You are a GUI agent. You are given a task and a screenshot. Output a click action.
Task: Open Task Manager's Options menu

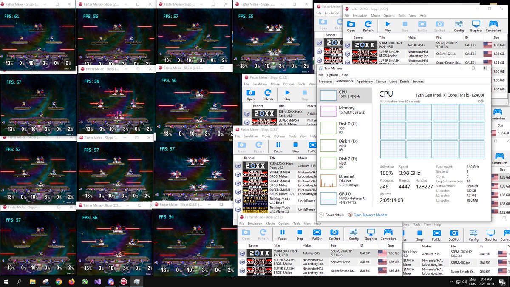[332, 75]
